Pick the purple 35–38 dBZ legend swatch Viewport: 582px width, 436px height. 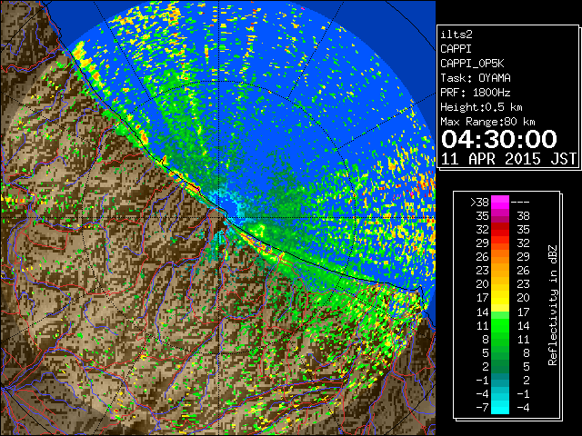click(500, 216)
